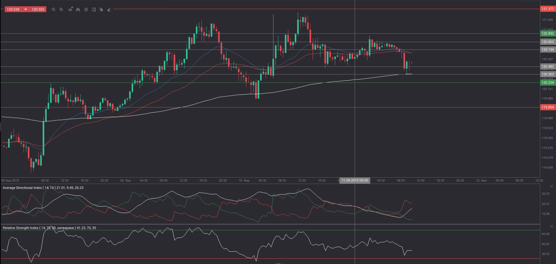
Task: Click the zoom in magnifier icon
Action: click(61, 9)
